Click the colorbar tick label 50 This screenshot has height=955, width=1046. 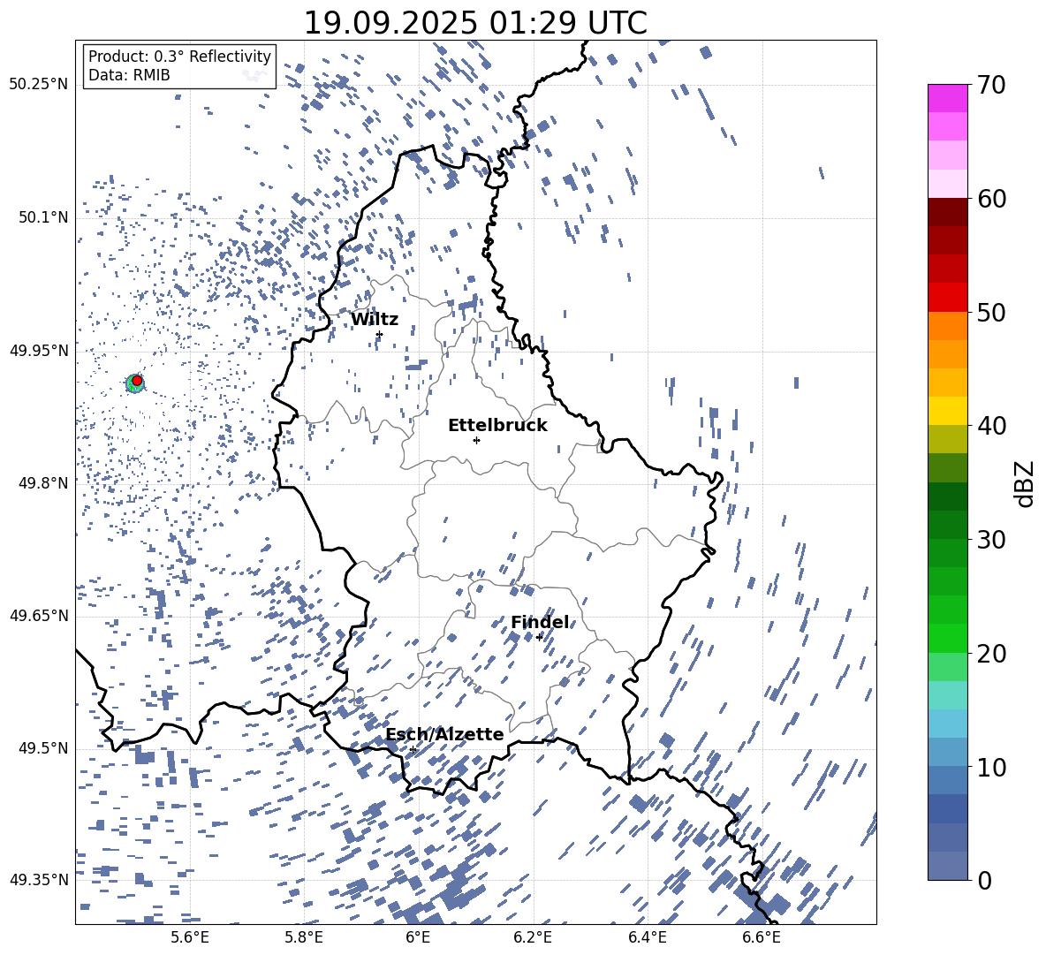pos(991,313)
